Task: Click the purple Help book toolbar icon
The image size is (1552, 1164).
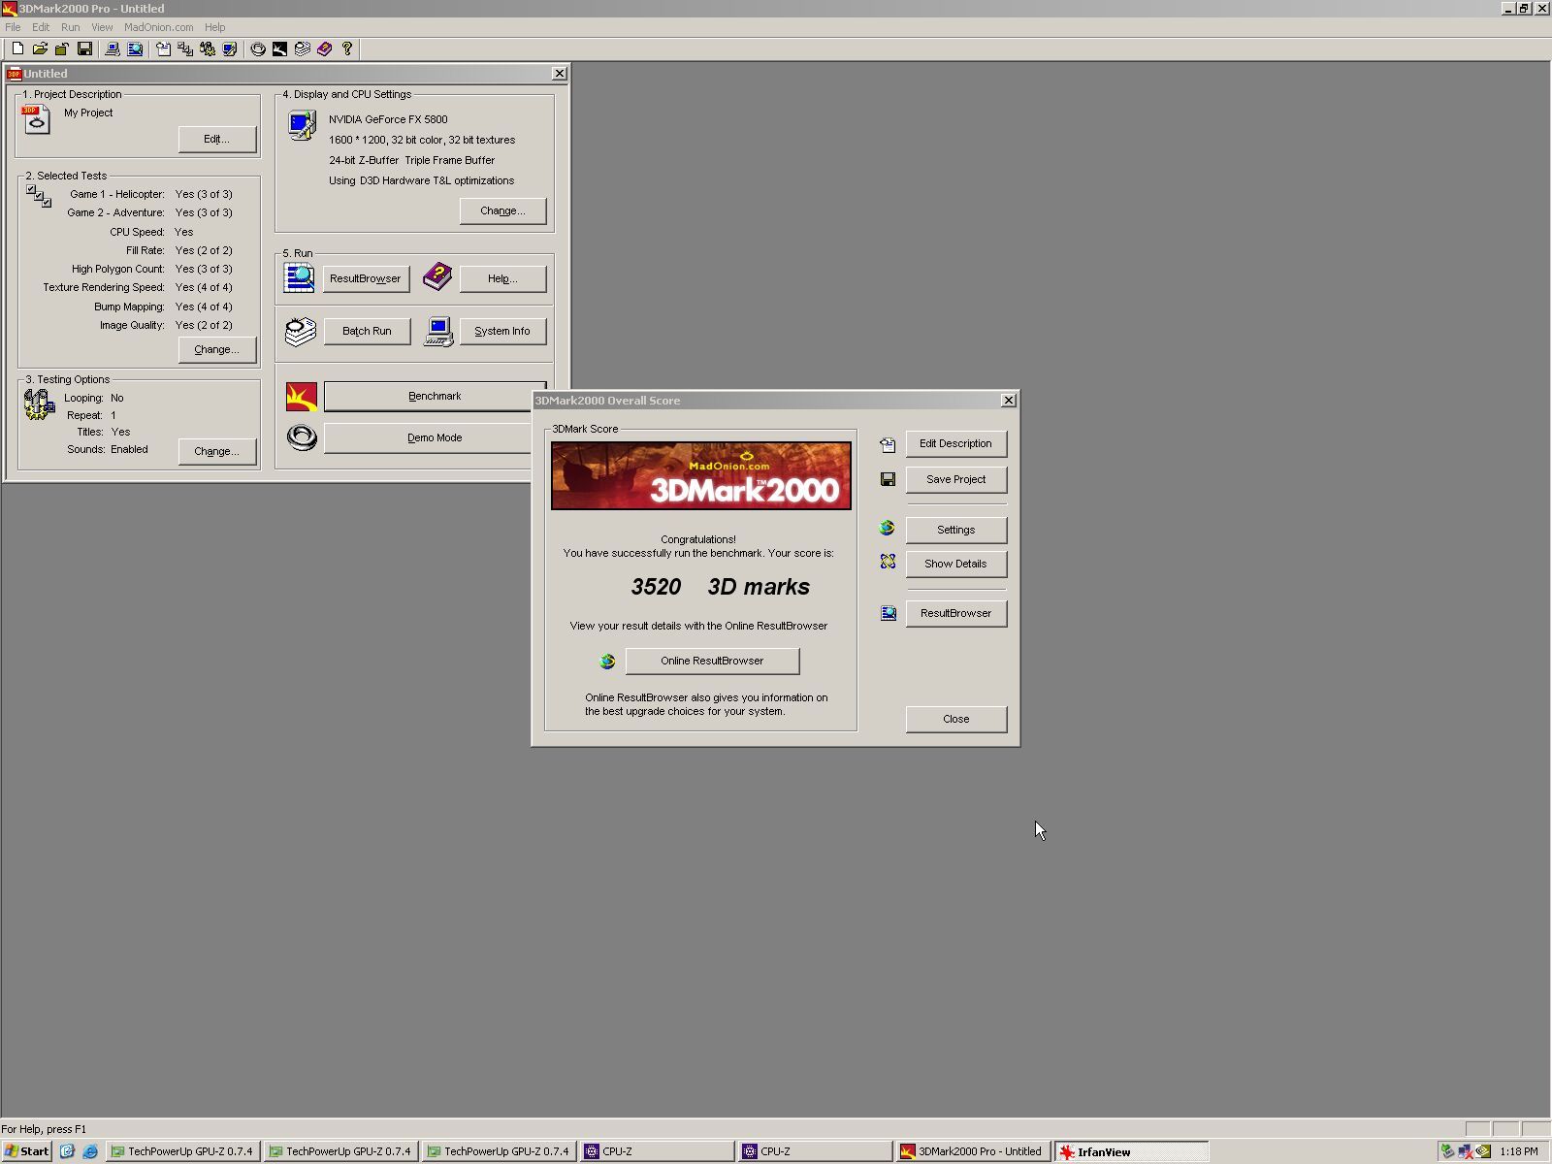Action: [x=324, y=48]
